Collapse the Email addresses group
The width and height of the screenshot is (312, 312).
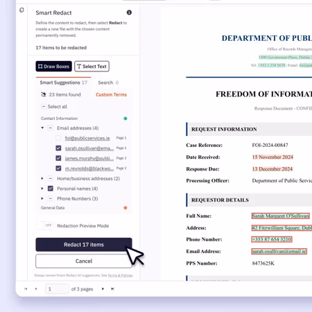pos(42,128)
